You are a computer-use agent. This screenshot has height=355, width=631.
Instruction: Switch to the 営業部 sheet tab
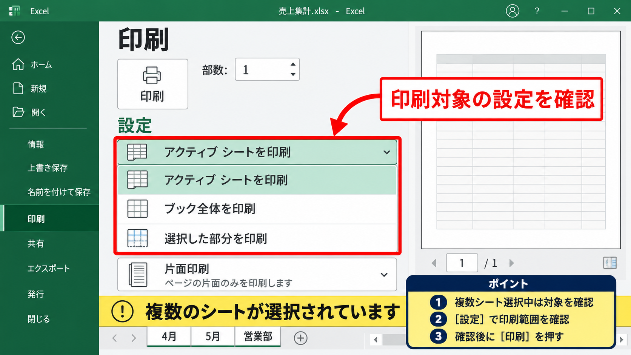coord(258,337)
